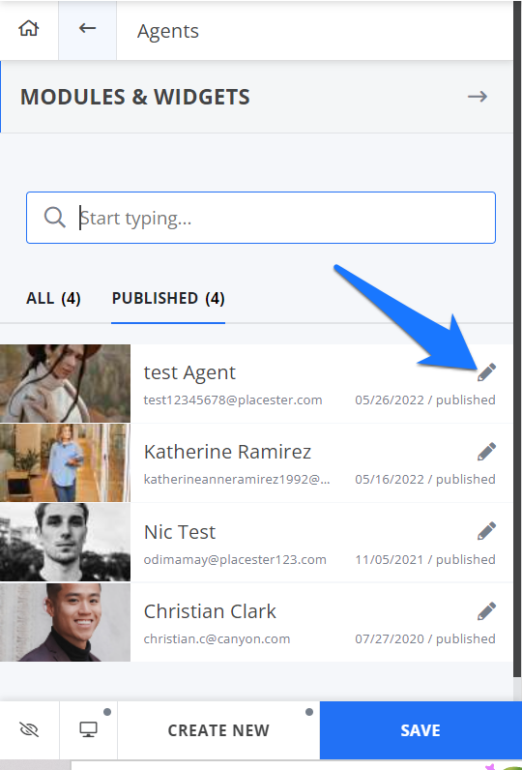Toggle the hidden-eye visibility icon
Image resolution: width=522 pixels, height=770 pixels.
[x=29, y=729]
